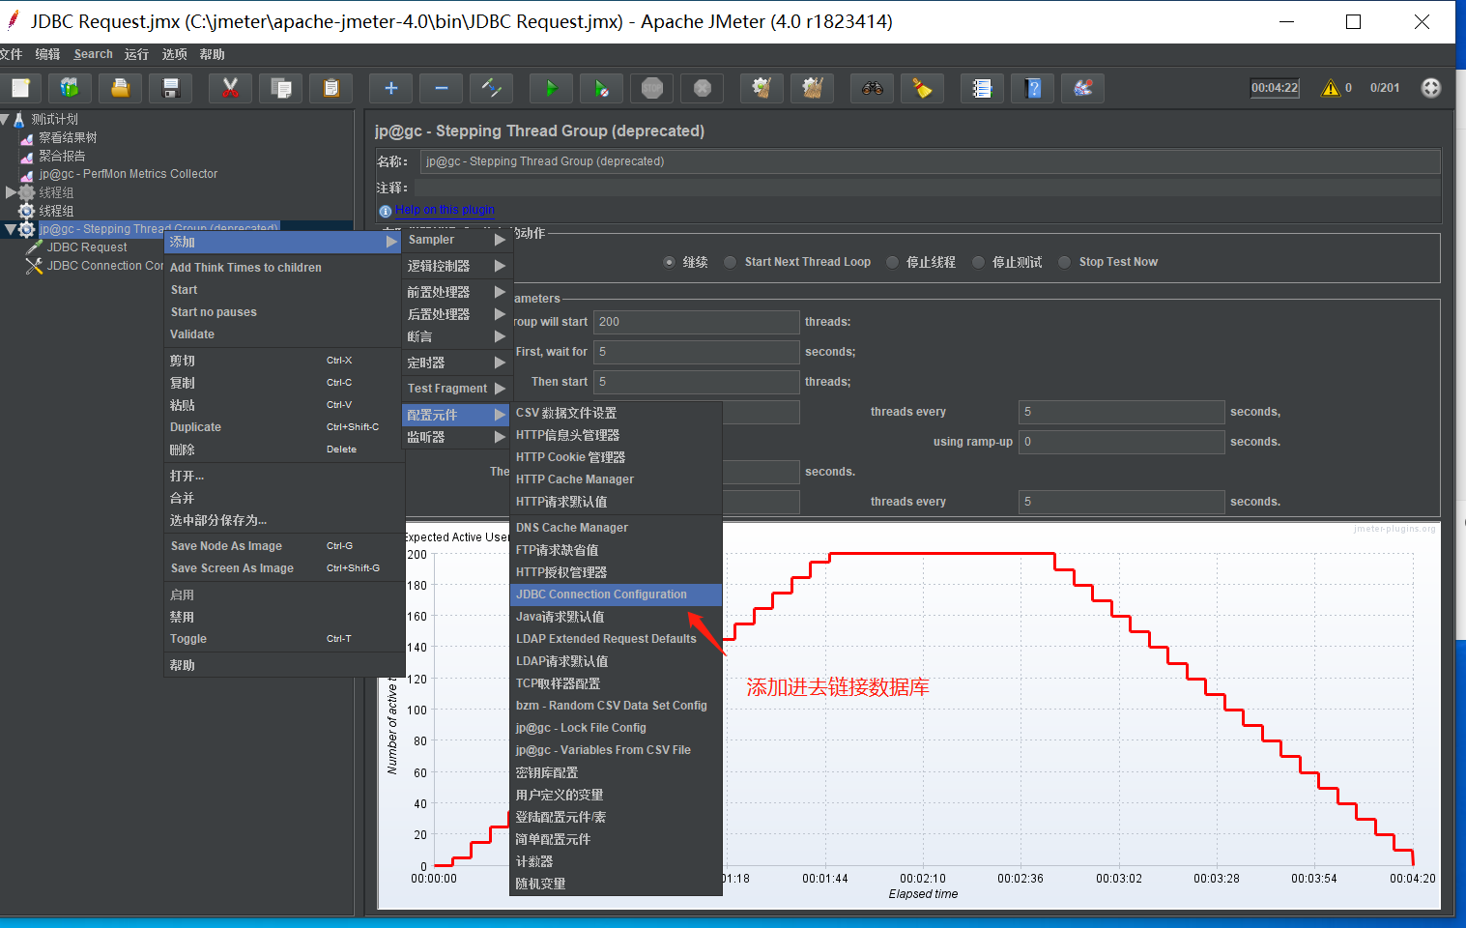
Task: Edit the group will start threads field
Action: click(697, 322)
